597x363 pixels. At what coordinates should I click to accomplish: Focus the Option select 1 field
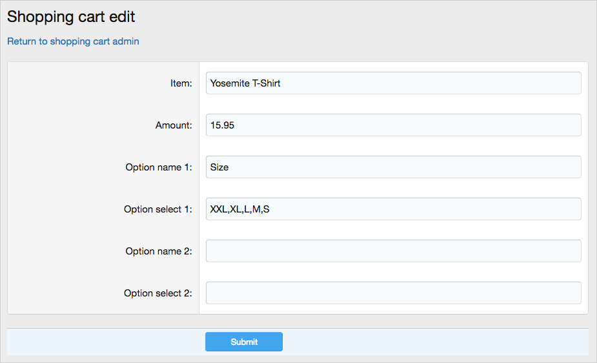click(393, 209)
